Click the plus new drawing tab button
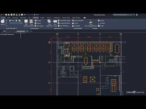Image resolution: width=146 pixels, height=109 pixels. (x=31, y=31)
